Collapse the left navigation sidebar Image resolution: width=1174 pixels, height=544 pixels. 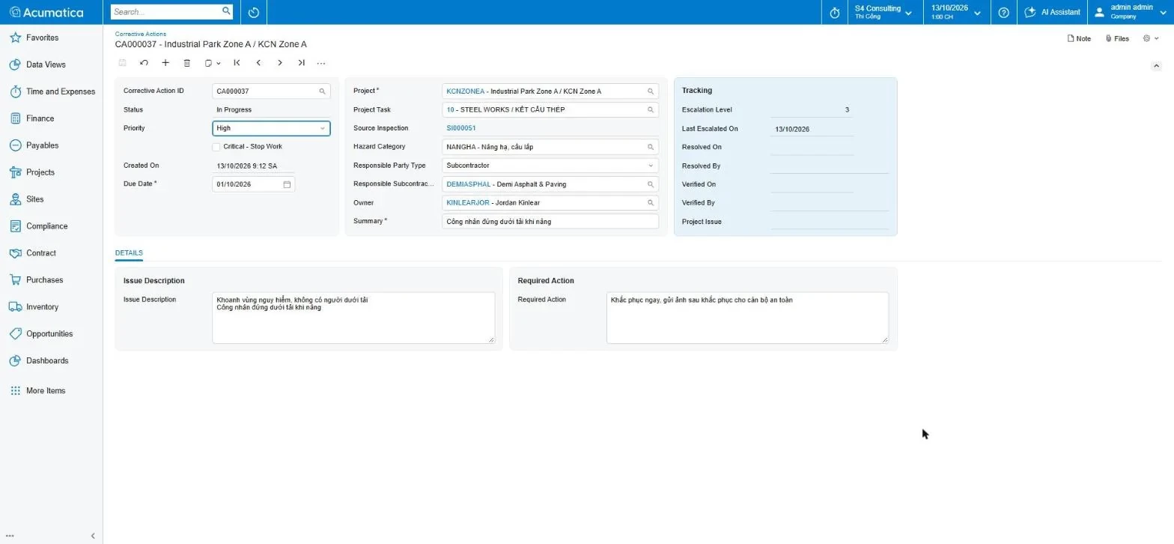pos(93,536)
